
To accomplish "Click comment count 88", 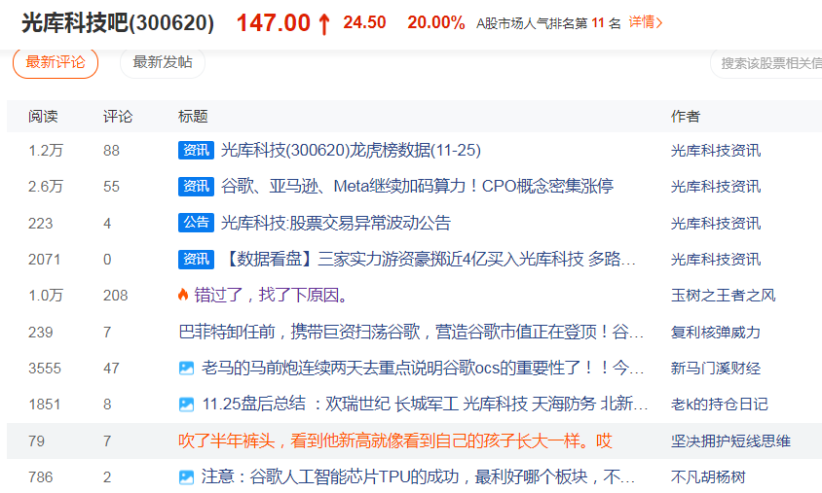I will [x=111, y=151].
